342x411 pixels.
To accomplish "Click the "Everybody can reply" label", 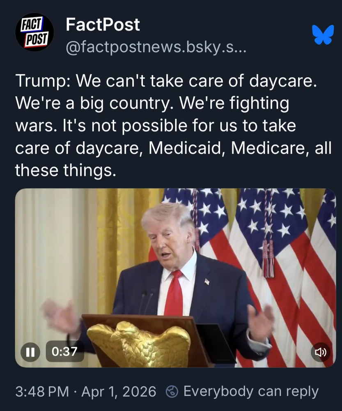I will click(251, 391).
